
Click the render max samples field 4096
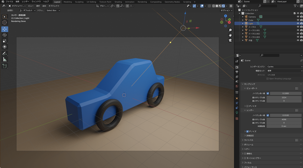284,120
